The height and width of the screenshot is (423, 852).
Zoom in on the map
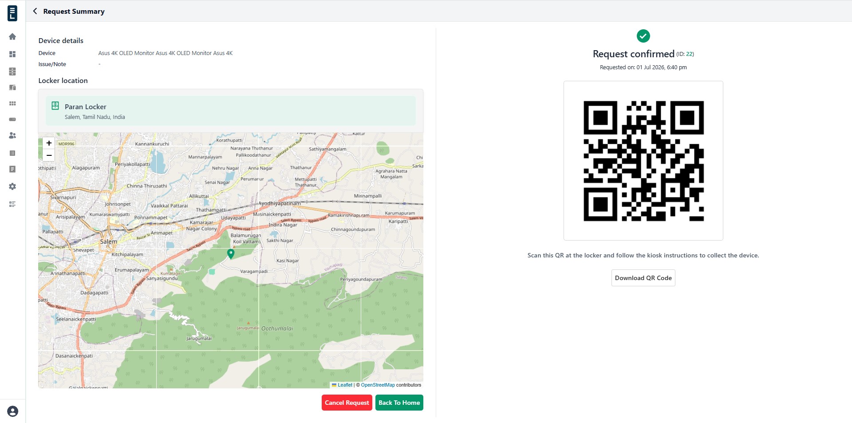point(49,143)
